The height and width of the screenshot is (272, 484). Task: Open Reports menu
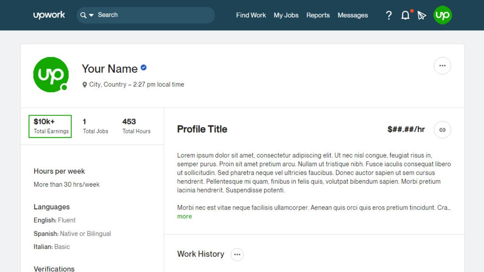coord(318,15)
